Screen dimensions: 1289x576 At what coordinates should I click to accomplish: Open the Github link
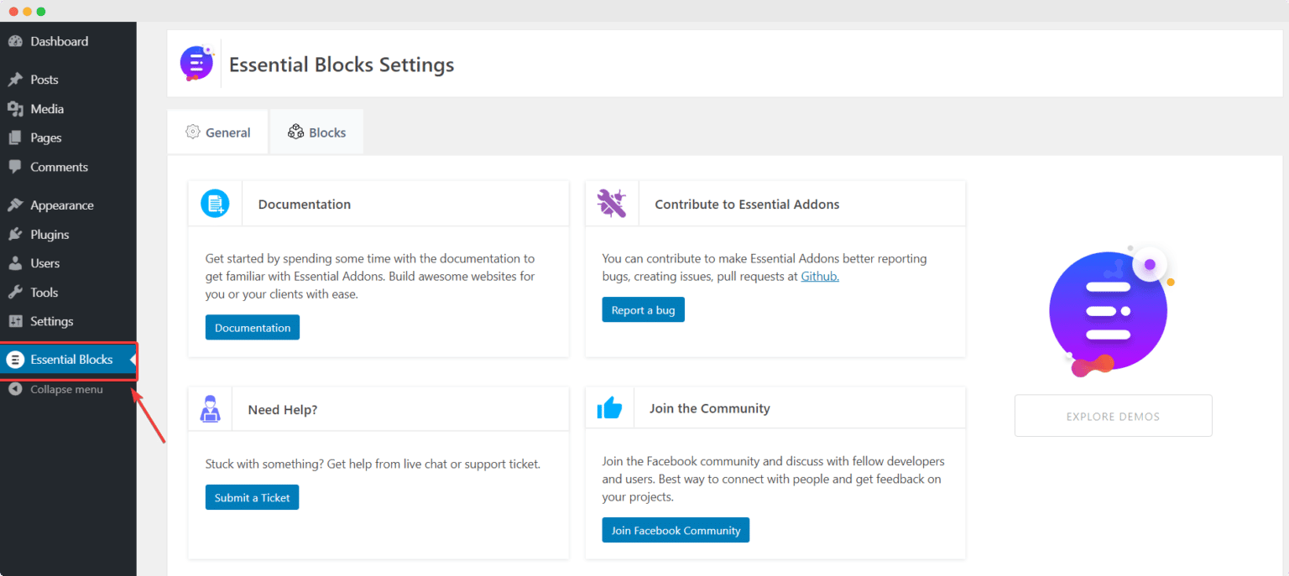click(819, 276)
